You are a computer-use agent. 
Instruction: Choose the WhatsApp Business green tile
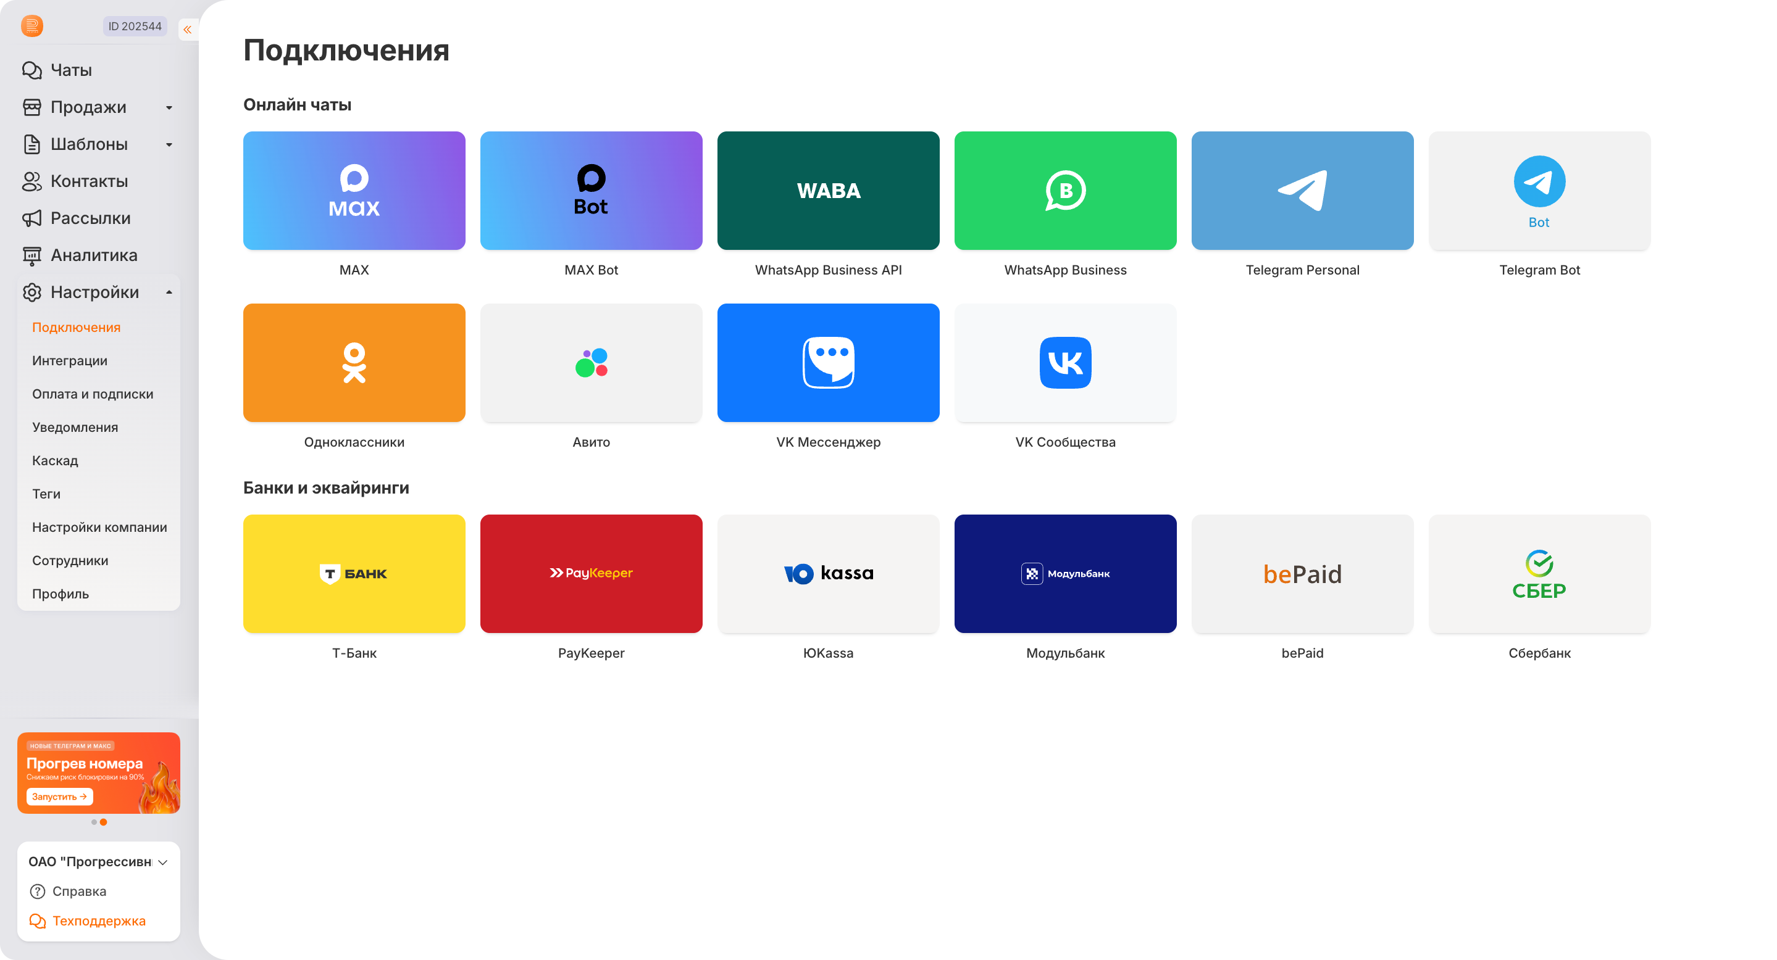click(x=1065, y=190)
